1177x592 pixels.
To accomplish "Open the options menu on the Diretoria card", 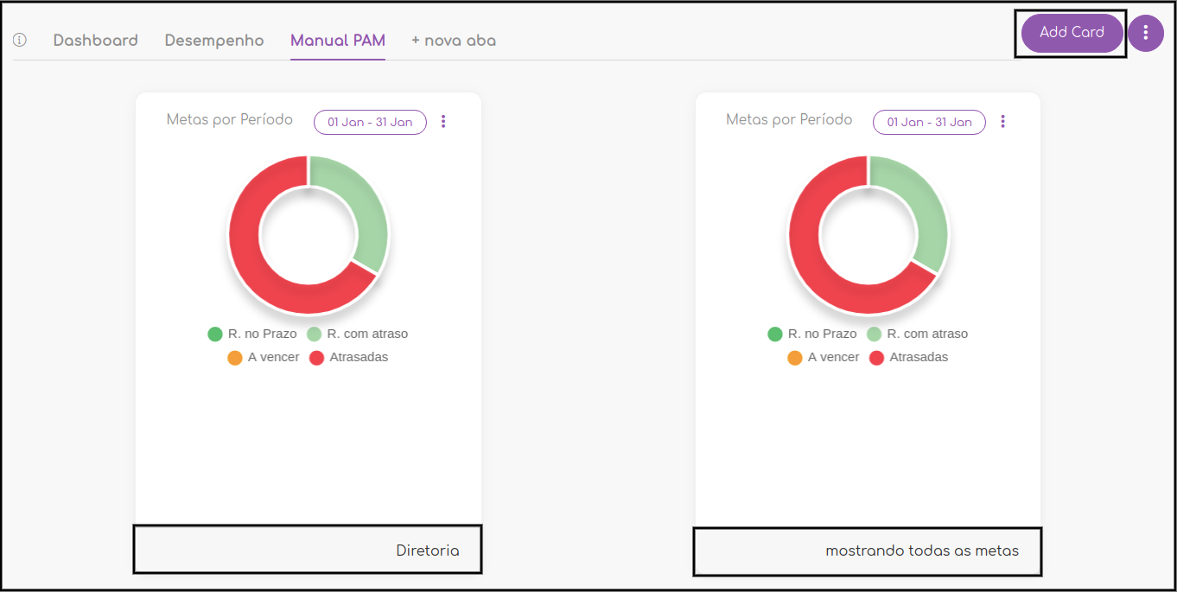I will pos(443,122).
